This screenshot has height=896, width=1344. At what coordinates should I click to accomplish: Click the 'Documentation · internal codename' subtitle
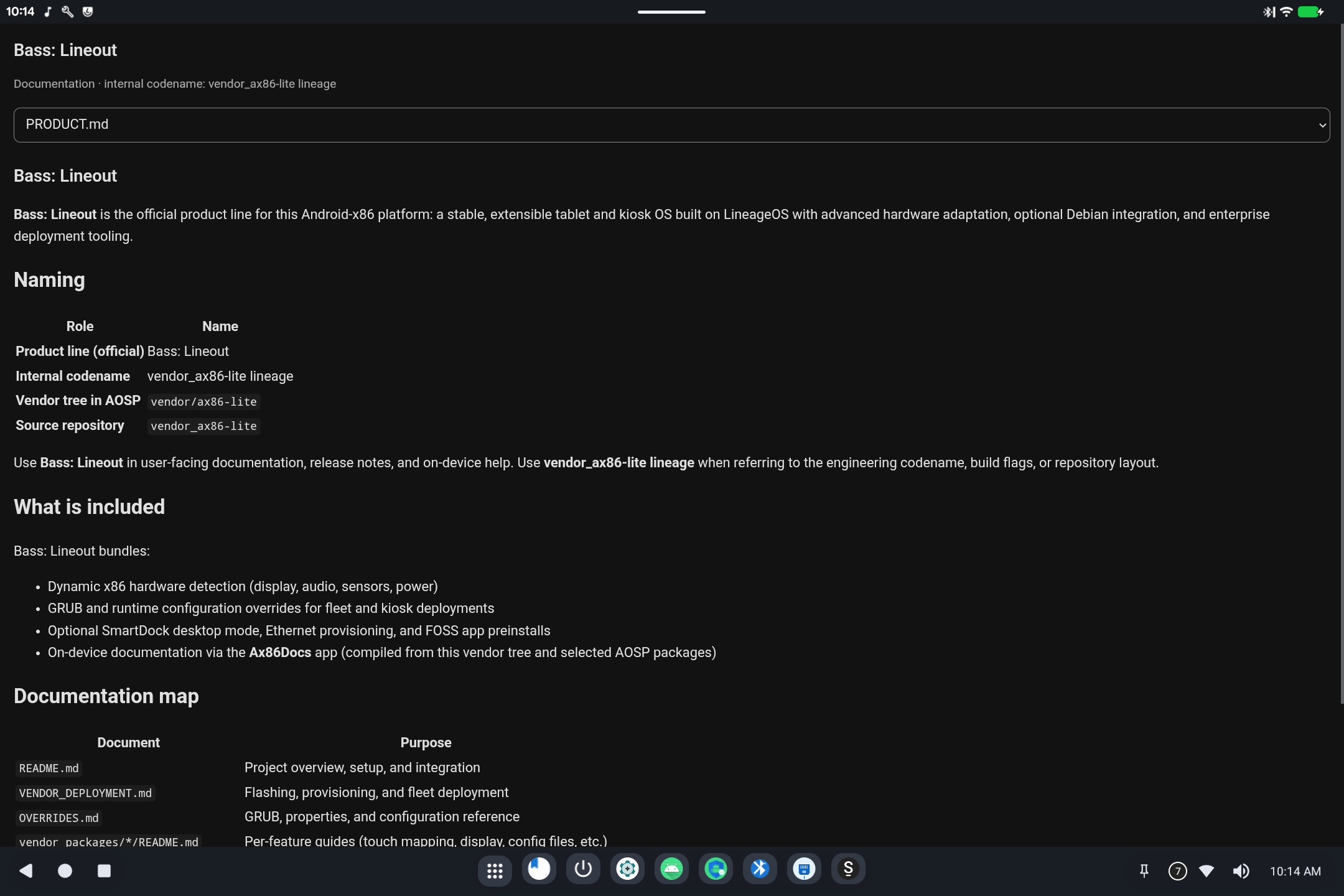[x=175, y=84]
